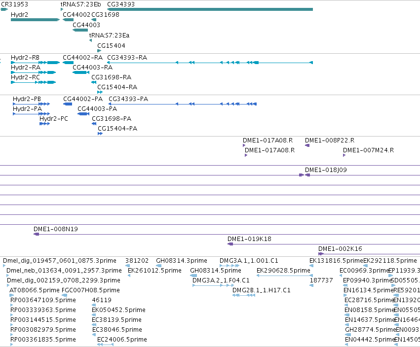Viewport: 420px width, 347px height.
Task: Select the Hydr2-PA protein label
Action: point(27,109)
